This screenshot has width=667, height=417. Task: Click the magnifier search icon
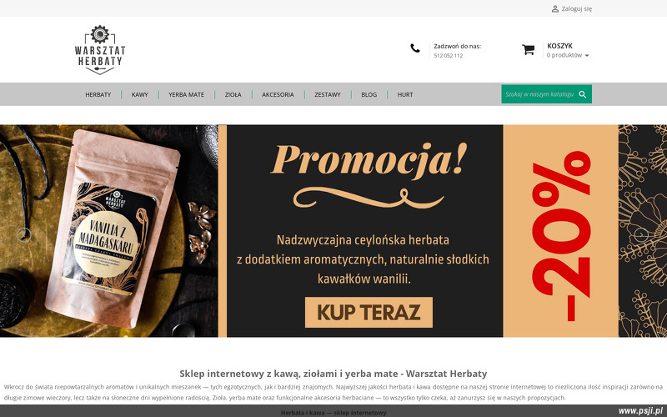(x=582, y=94)
